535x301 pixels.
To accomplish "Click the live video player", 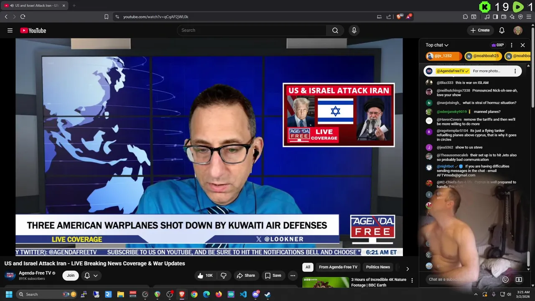I will tap(209, 147).
